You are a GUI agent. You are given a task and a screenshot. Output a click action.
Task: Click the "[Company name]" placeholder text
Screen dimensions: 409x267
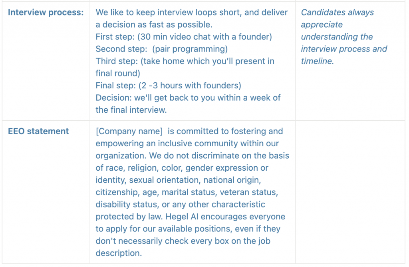tap(129, 132)
